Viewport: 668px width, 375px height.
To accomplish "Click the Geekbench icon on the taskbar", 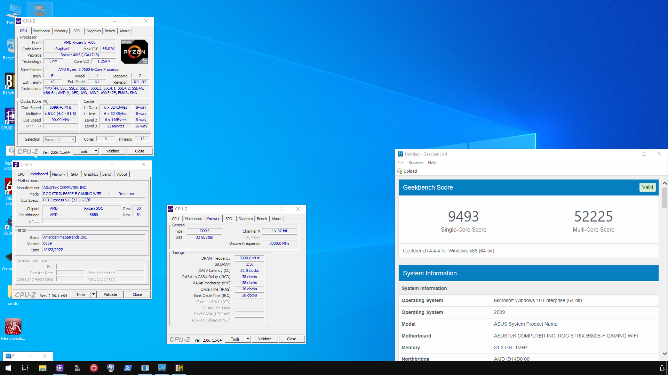I will pyautogui.click(x=162, y=368).
